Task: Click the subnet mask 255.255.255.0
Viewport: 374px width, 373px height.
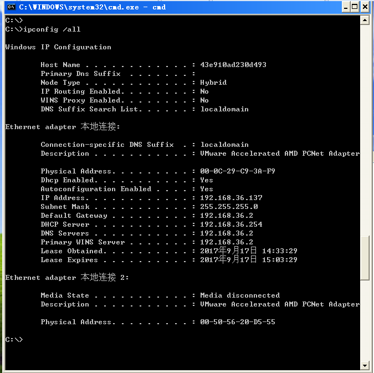Action: (x=229, y=207)
